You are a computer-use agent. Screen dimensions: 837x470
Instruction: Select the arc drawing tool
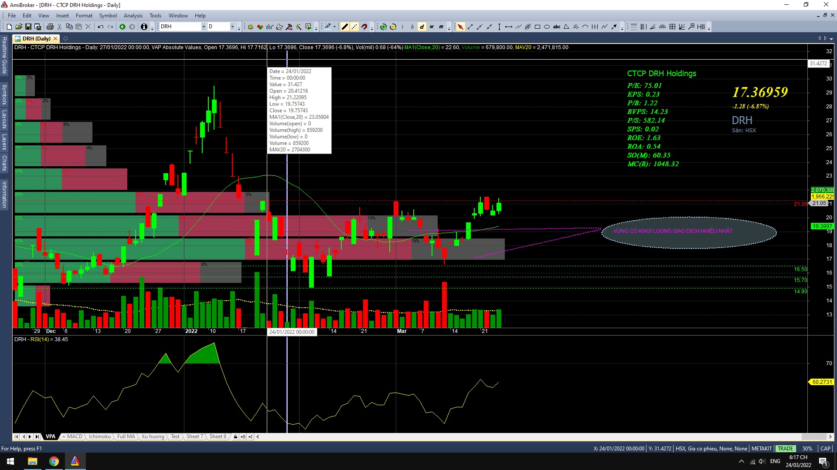coord(585,27)
